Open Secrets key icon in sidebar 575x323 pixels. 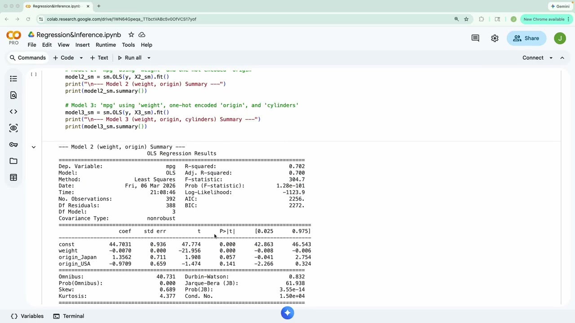tap(13, 144)
